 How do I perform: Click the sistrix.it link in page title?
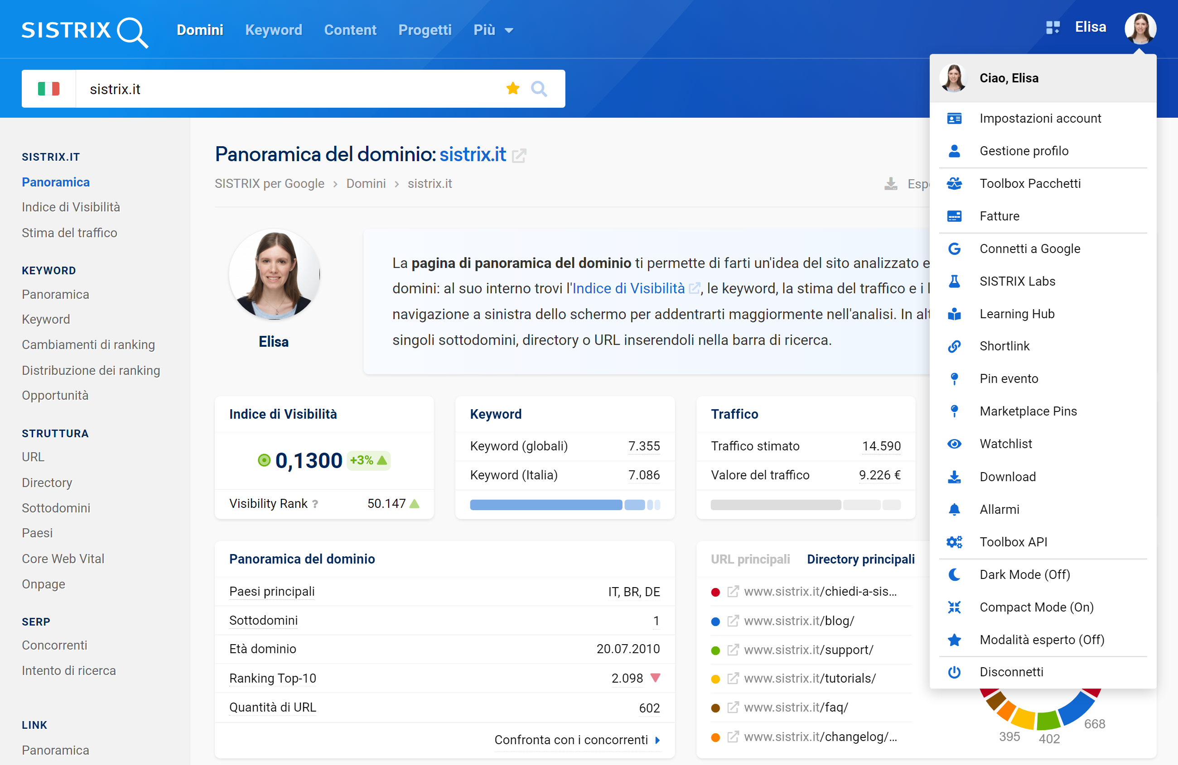tap(473, 154)
